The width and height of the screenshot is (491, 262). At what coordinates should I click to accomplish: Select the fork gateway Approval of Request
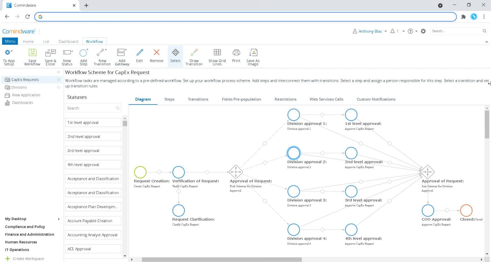point(236,172)
